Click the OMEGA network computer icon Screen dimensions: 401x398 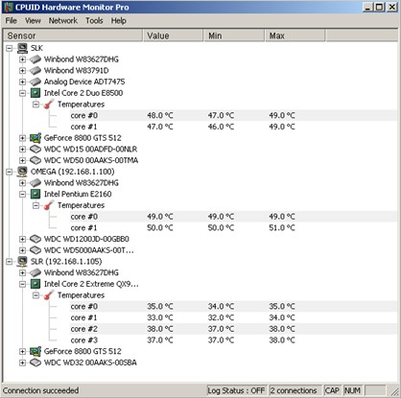22,172
